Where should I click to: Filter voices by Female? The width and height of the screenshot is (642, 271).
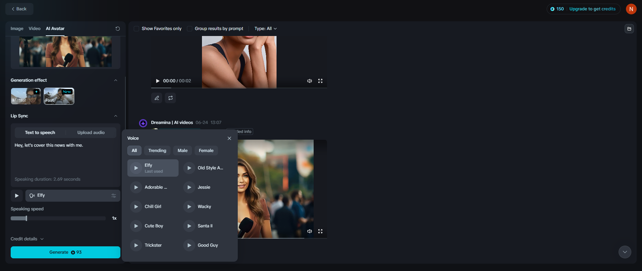point(206,151)
